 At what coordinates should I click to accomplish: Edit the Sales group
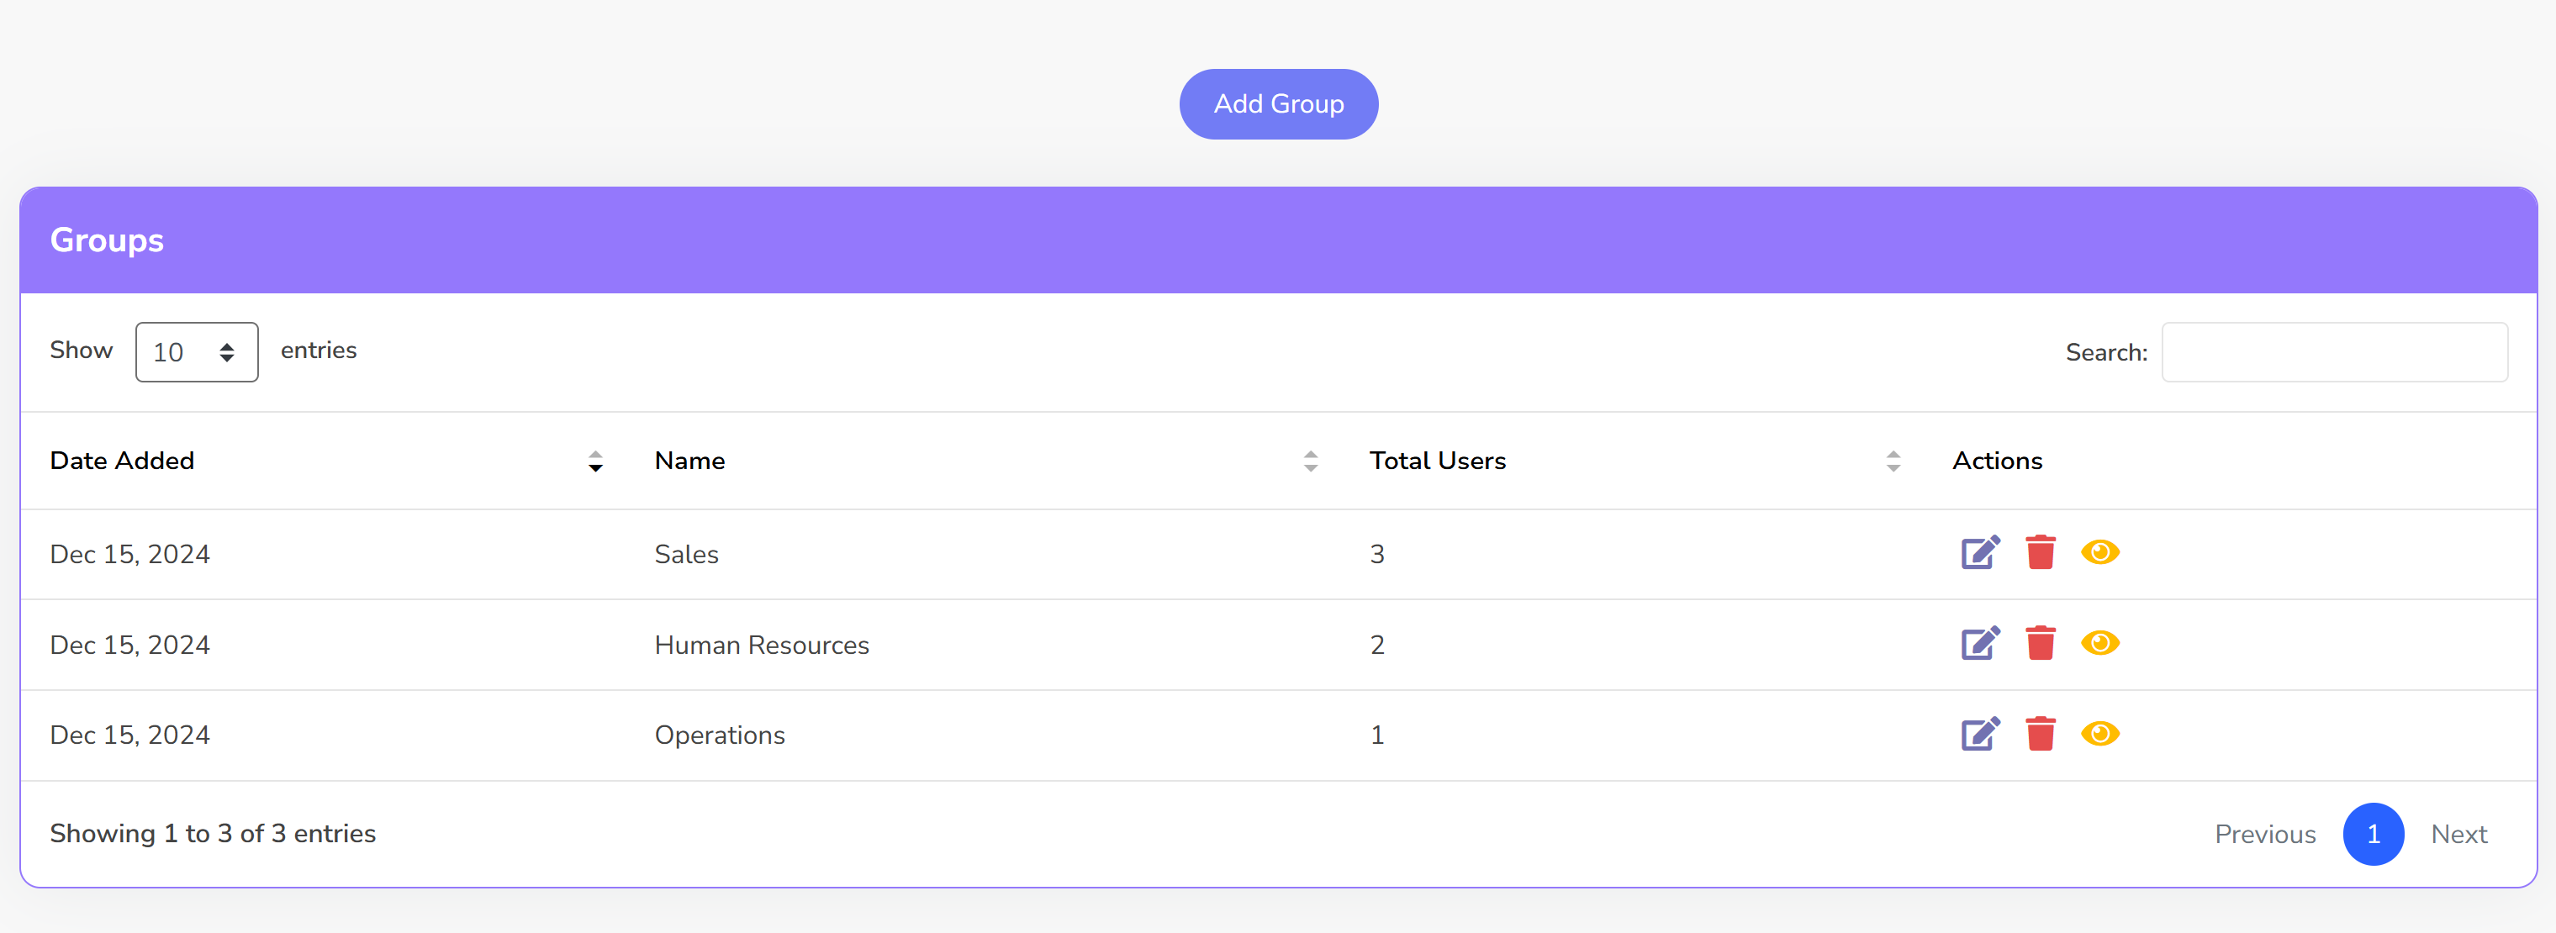click(x=1979, y=552)
